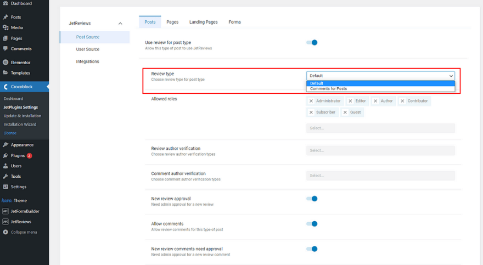Remove the Administrator role tag
483x265 pixels.
pos(311,101)
